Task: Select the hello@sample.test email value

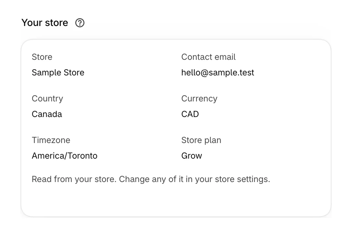Action: [x=217, y=72]
